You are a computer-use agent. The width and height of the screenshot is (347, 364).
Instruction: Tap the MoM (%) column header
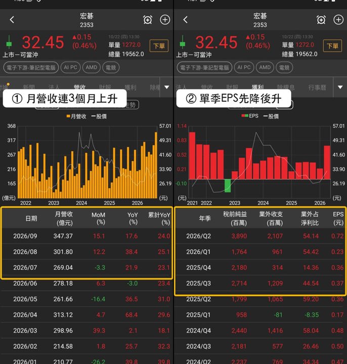click(x=99, y=218)
